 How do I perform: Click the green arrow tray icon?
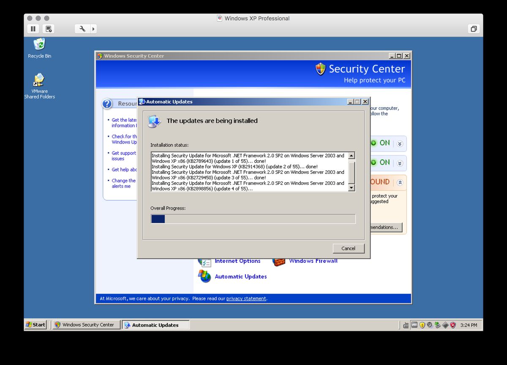(x=437, y=325)
